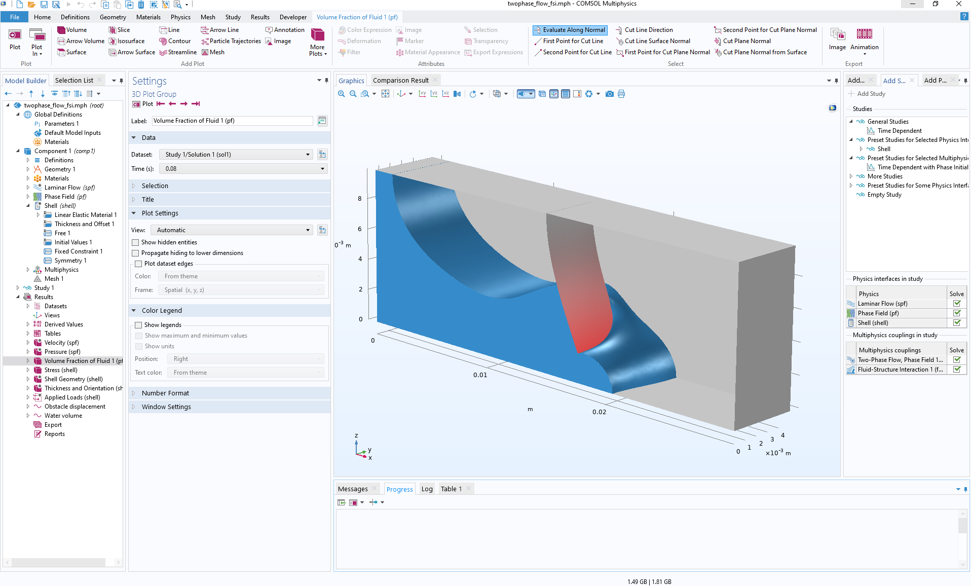
Task: Select the Zoom Extents tool in Graphics toolbar
Action: (386, 94)
